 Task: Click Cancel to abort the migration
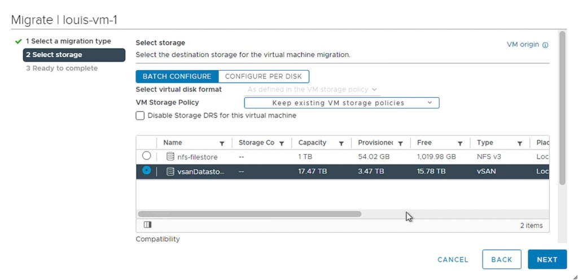[453, 260]
